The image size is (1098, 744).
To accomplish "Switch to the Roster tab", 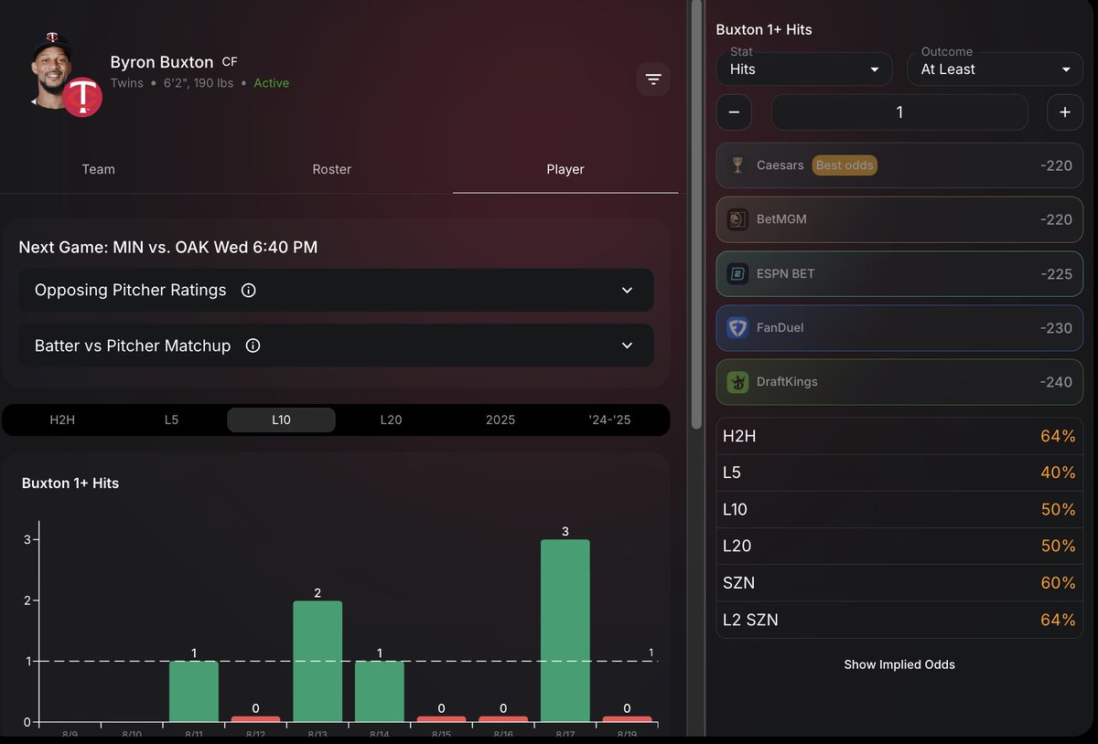I will (331, 169).
